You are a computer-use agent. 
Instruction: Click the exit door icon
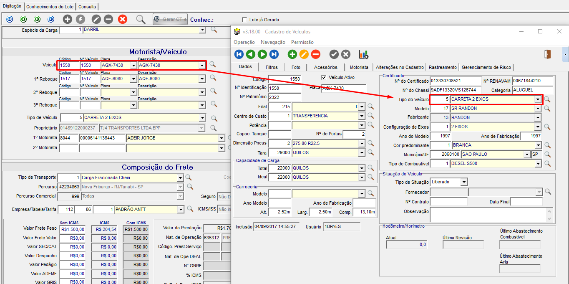pos(548,54)
